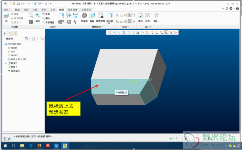Redo the last undone action
Screen dimensions: 242x150
pyautogui.click(x=29, y=4)
